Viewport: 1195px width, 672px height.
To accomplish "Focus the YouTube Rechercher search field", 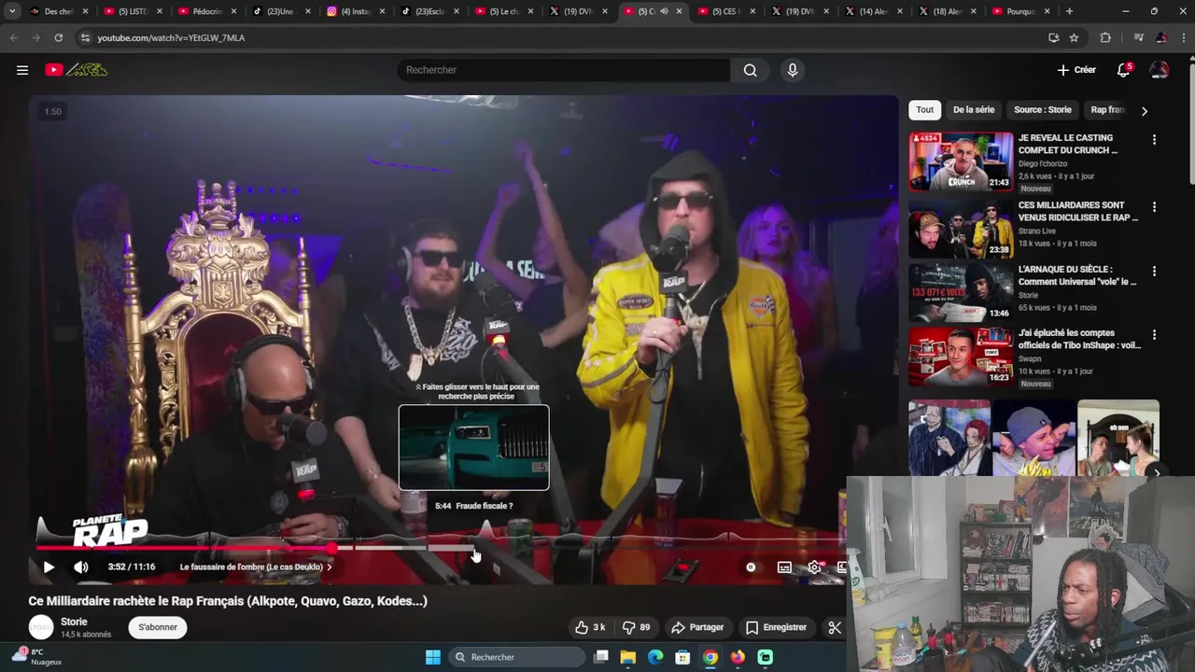I will (564, 70).
